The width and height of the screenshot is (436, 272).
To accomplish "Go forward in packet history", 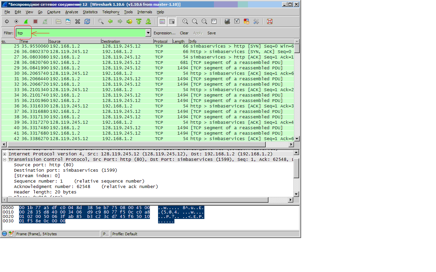I will pos(120,21).
